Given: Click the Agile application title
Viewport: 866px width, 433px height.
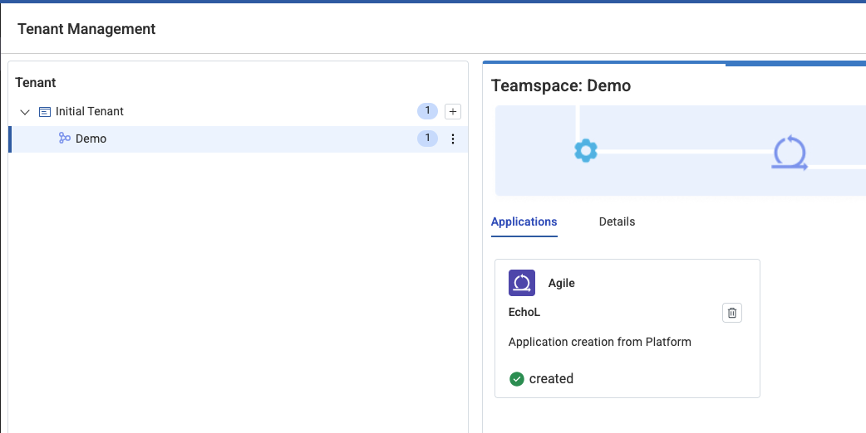Looking at the screenshot, I should 562,283.
